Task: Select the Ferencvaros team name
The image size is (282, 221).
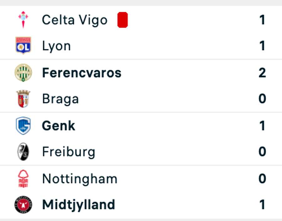Action: (x=81, y=73)
